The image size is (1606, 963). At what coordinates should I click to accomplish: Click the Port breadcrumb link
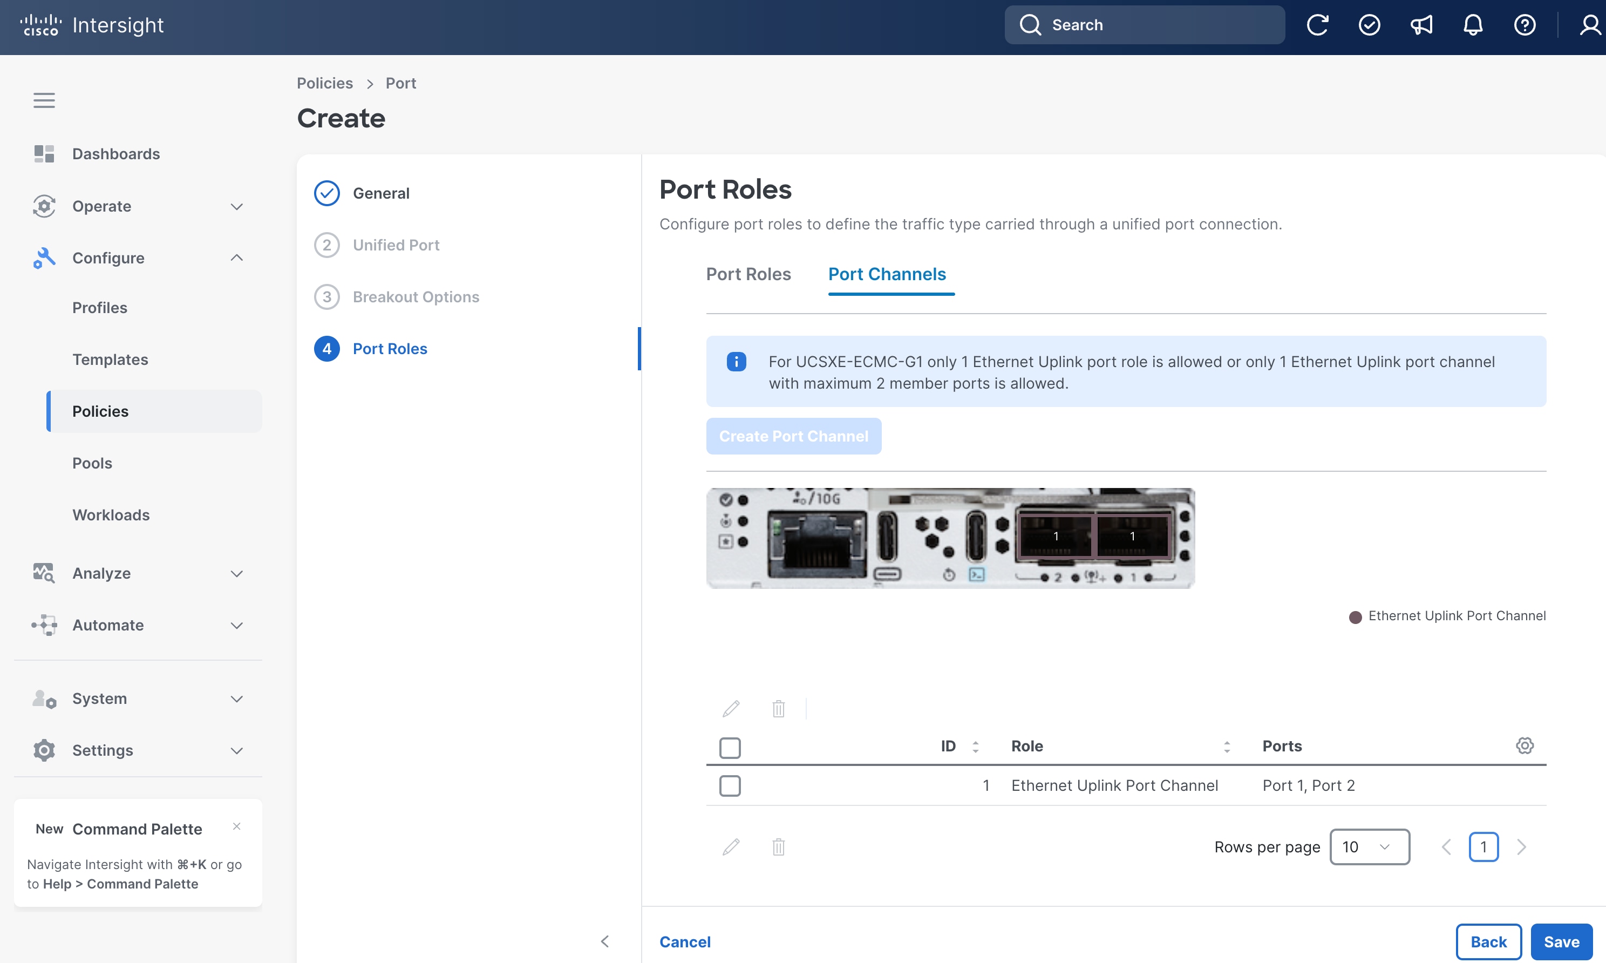point(401,83)
